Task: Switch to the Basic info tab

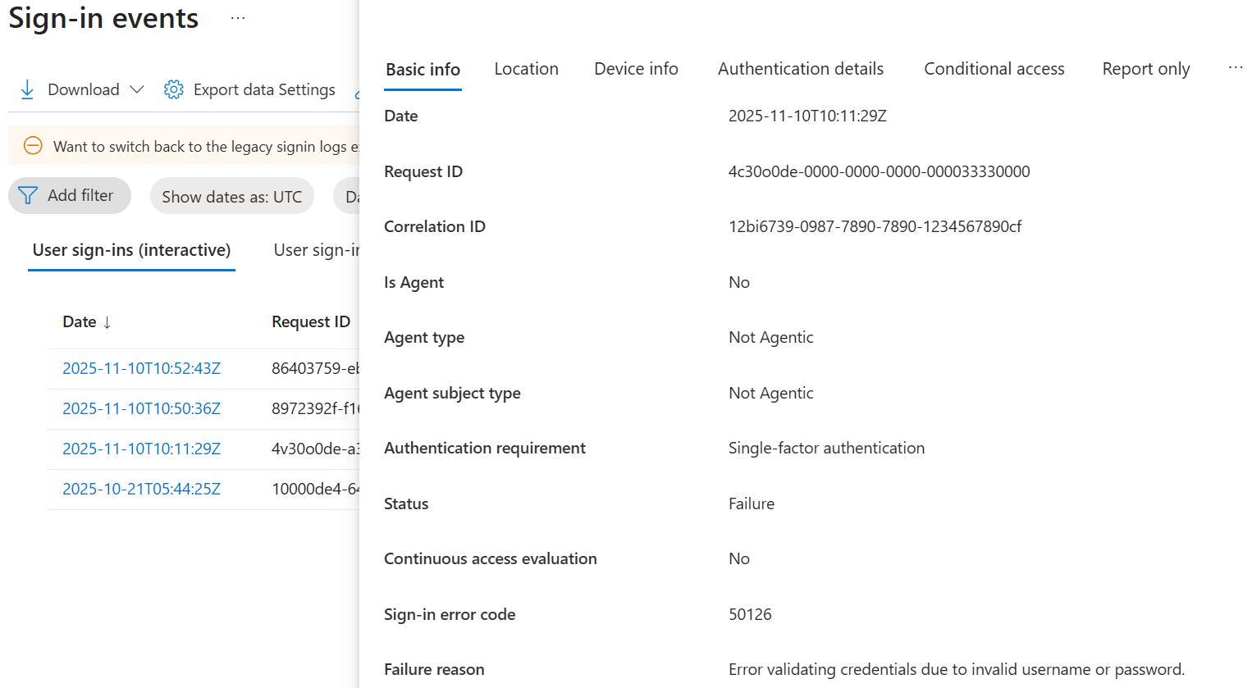Action: pos(423,69)
